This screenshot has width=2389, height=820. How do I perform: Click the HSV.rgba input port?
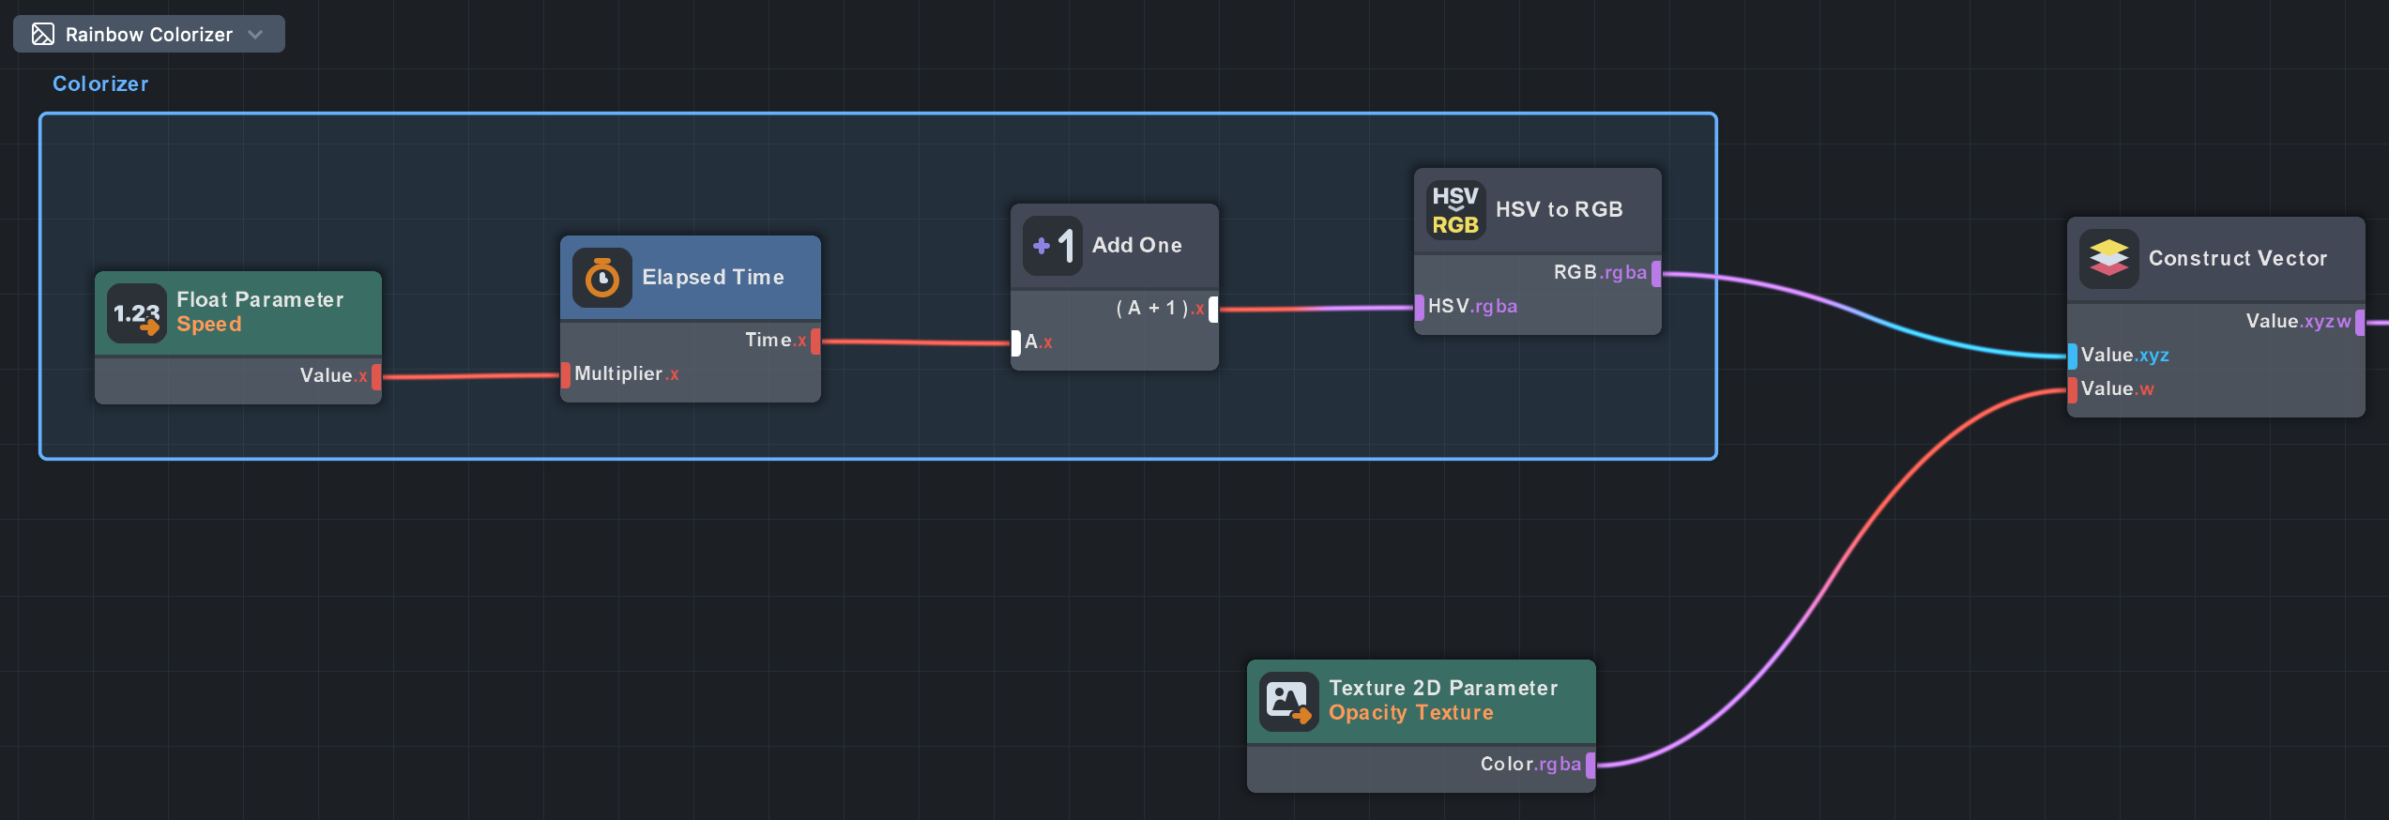pyautogui.click(x=1419, y=307)
